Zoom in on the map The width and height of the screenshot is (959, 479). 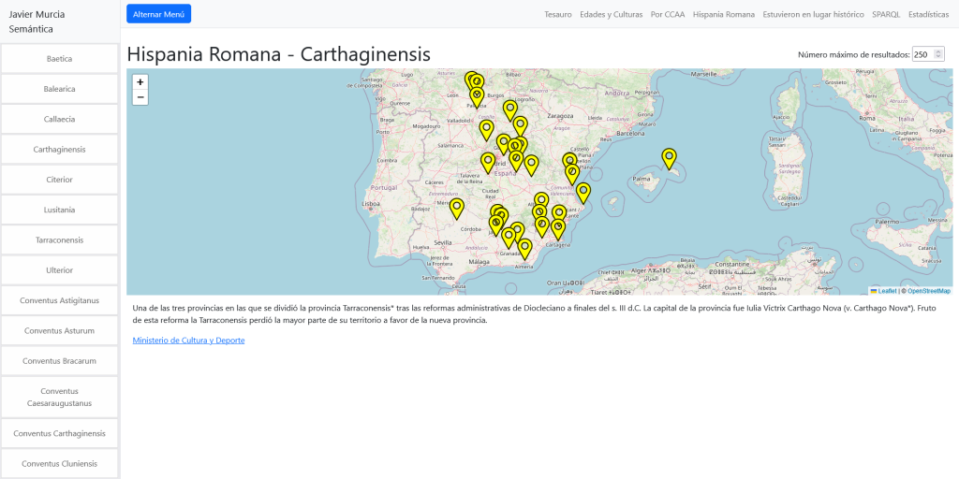point(140,82)
